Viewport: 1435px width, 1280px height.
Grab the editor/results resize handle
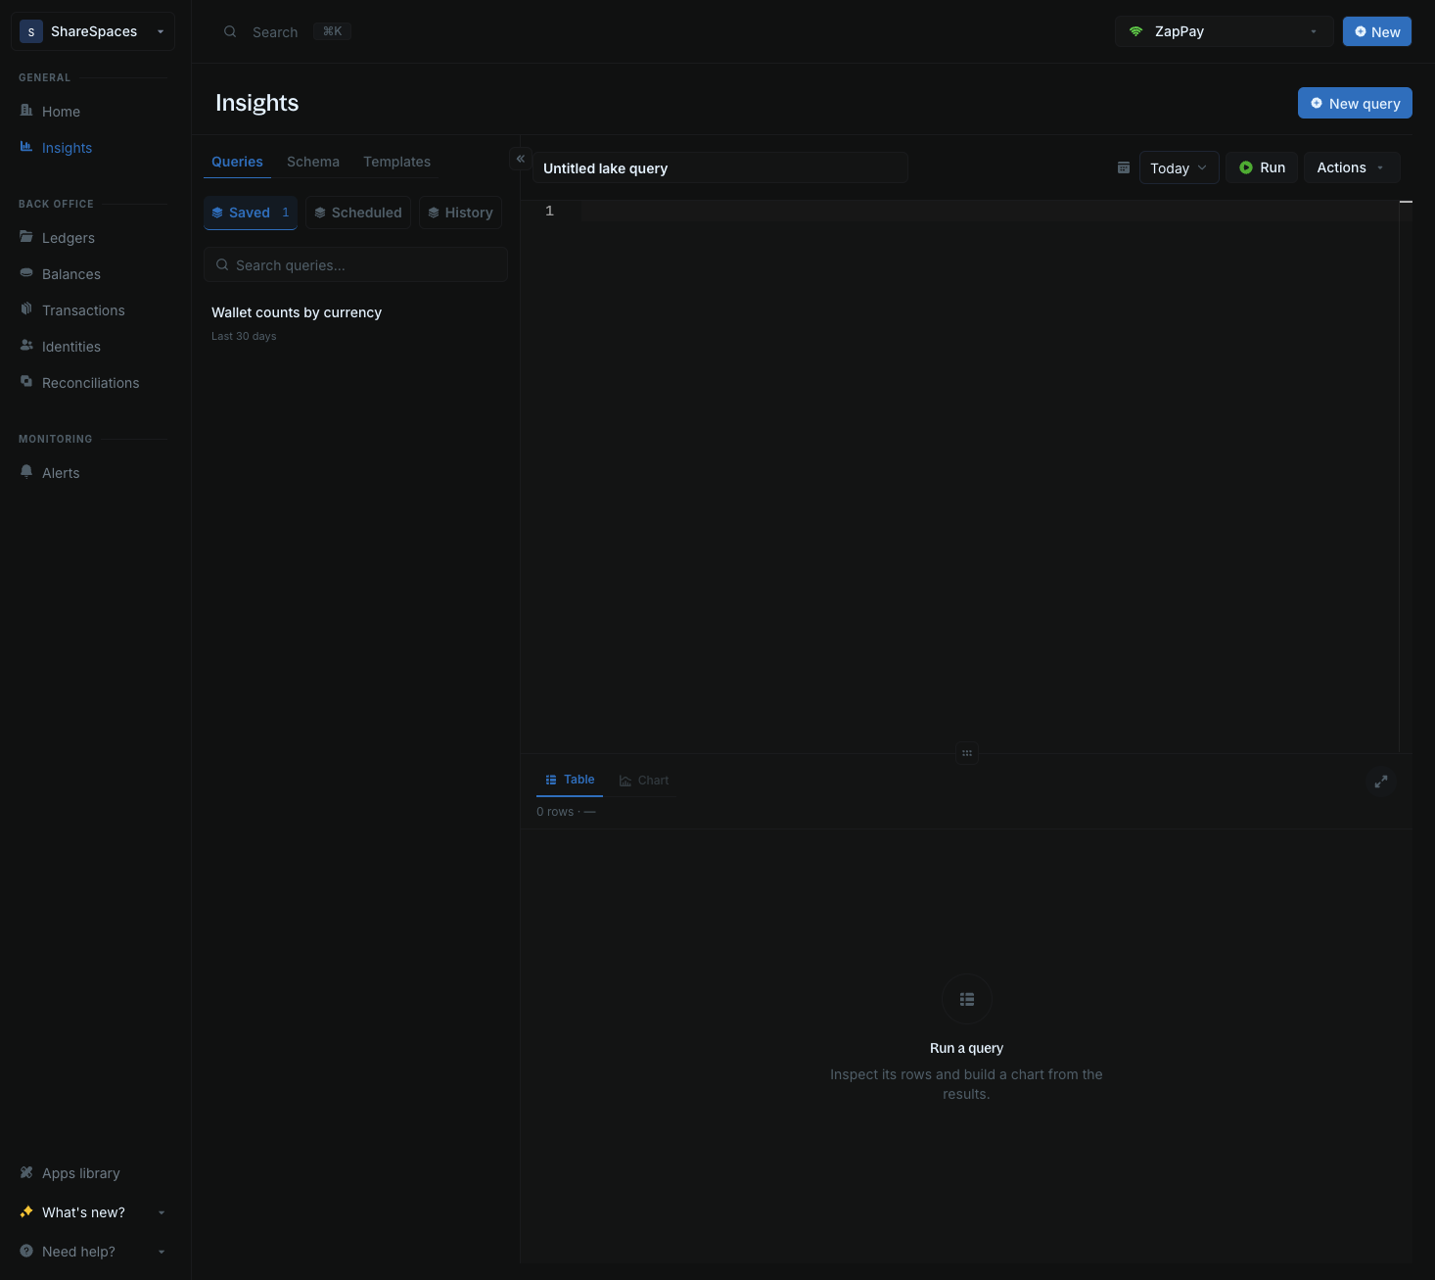point(967,753)
